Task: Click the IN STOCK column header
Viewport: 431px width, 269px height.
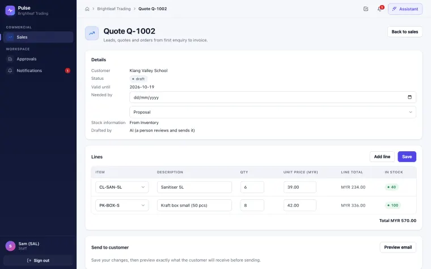Action: 394,172
